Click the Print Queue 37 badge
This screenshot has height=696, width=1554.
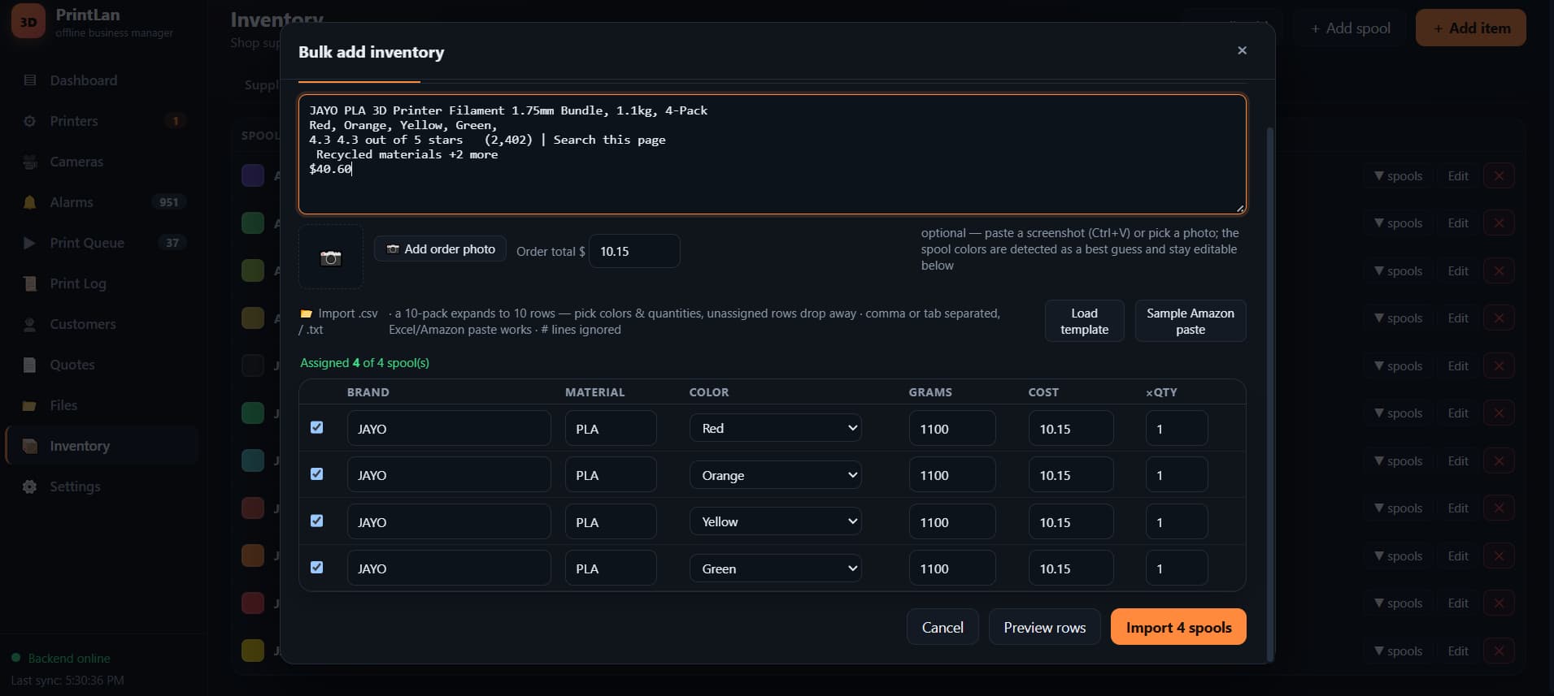pos(172,243)
